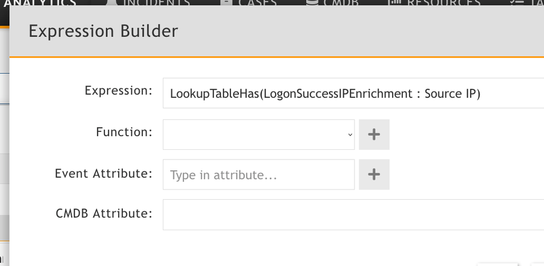Open the CMDB Attribute selector field
Screen dimensions: 544x266
tap(353, 214)
